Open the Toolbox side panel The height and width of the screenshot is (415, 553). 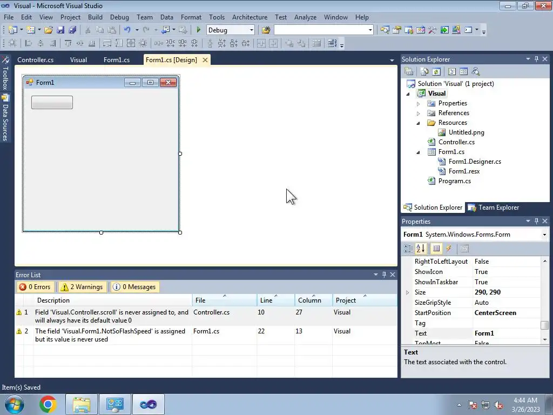pyautogui.click(x=5, y=73)
